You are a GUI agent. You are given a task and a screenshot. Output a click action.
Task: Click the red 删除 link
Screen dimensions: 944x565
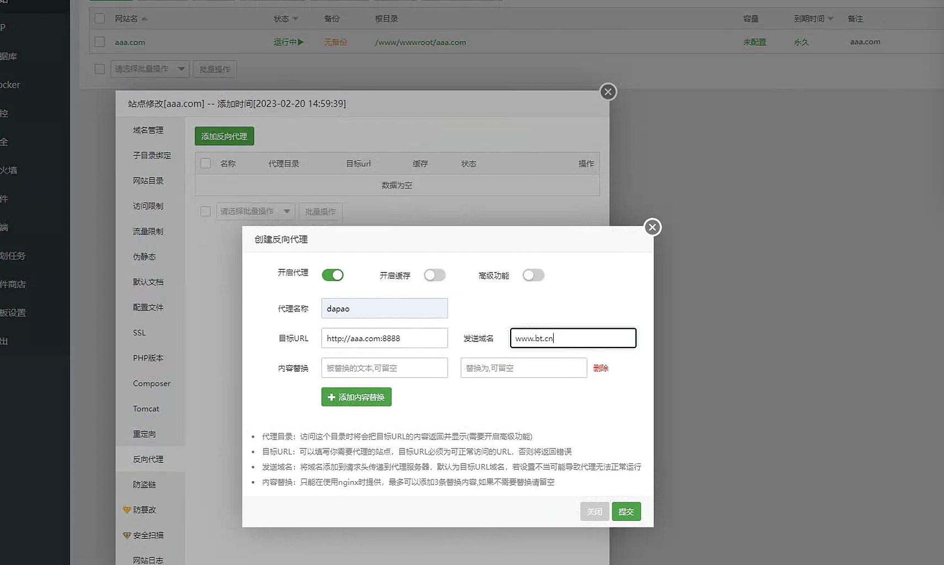(x=601, y=368)
